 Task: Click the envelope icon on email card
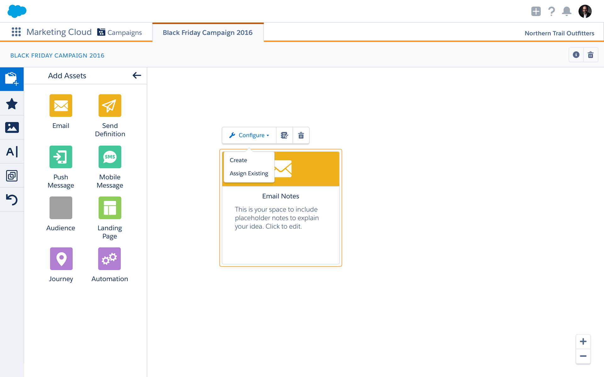point(283,169)
